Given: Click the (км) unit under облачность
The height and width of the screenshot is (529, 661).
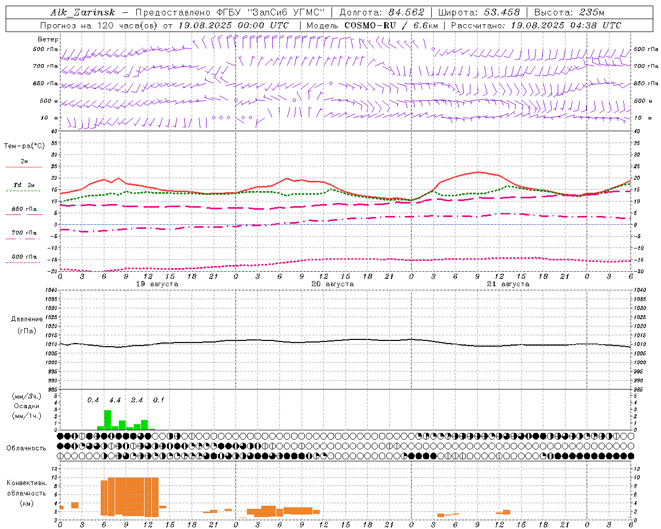Looking at the screenshot, I should 26,503.
